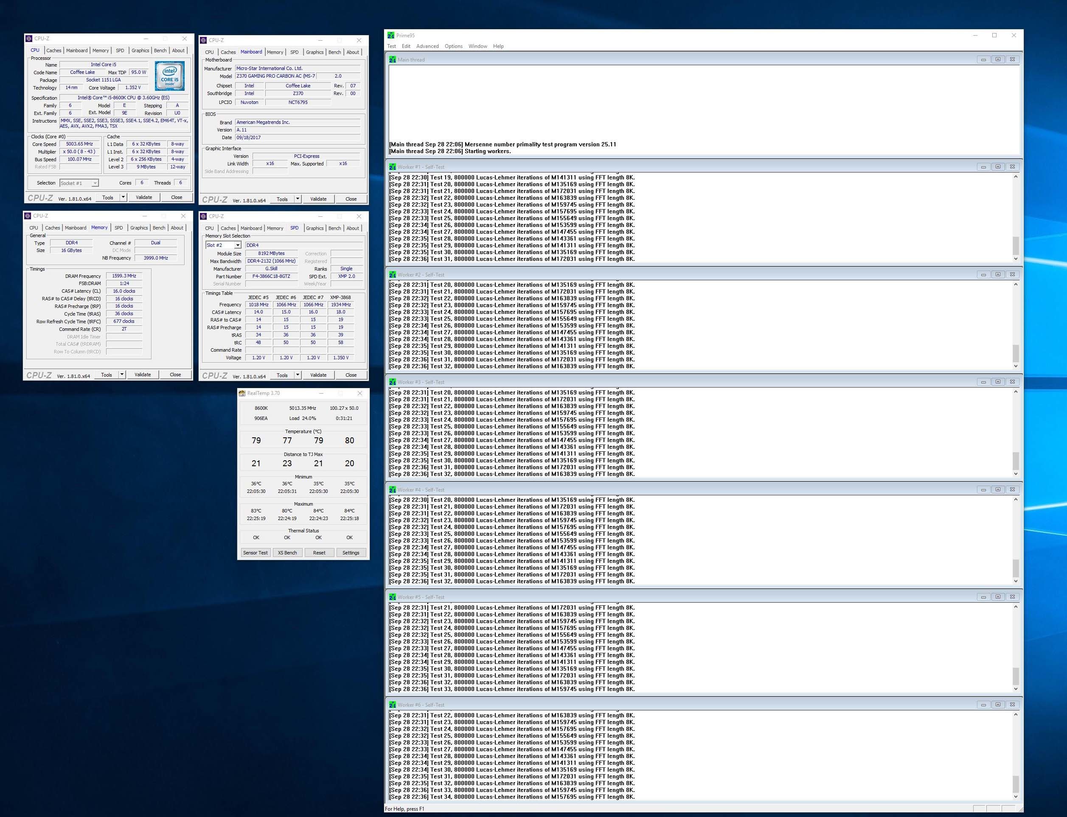The image size is (1067, 817).
Task: Minimize the Worker #3 child window
Action: point(983,382)
